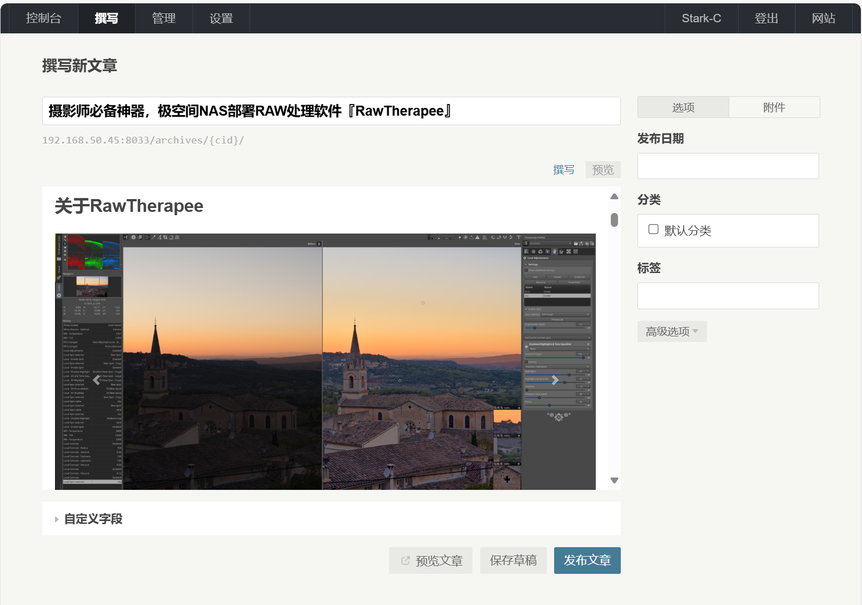Switch to the 附件 tab
The image size is (862, 605).
tap(774, 107)
